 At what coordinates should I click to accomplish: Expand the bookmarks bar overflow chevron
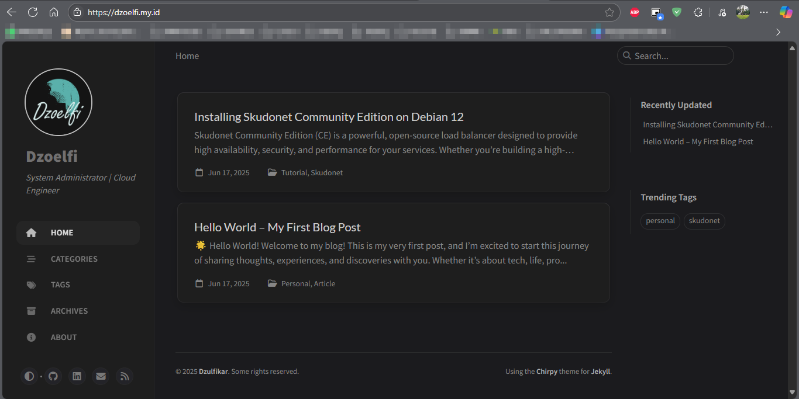[778, 32]
